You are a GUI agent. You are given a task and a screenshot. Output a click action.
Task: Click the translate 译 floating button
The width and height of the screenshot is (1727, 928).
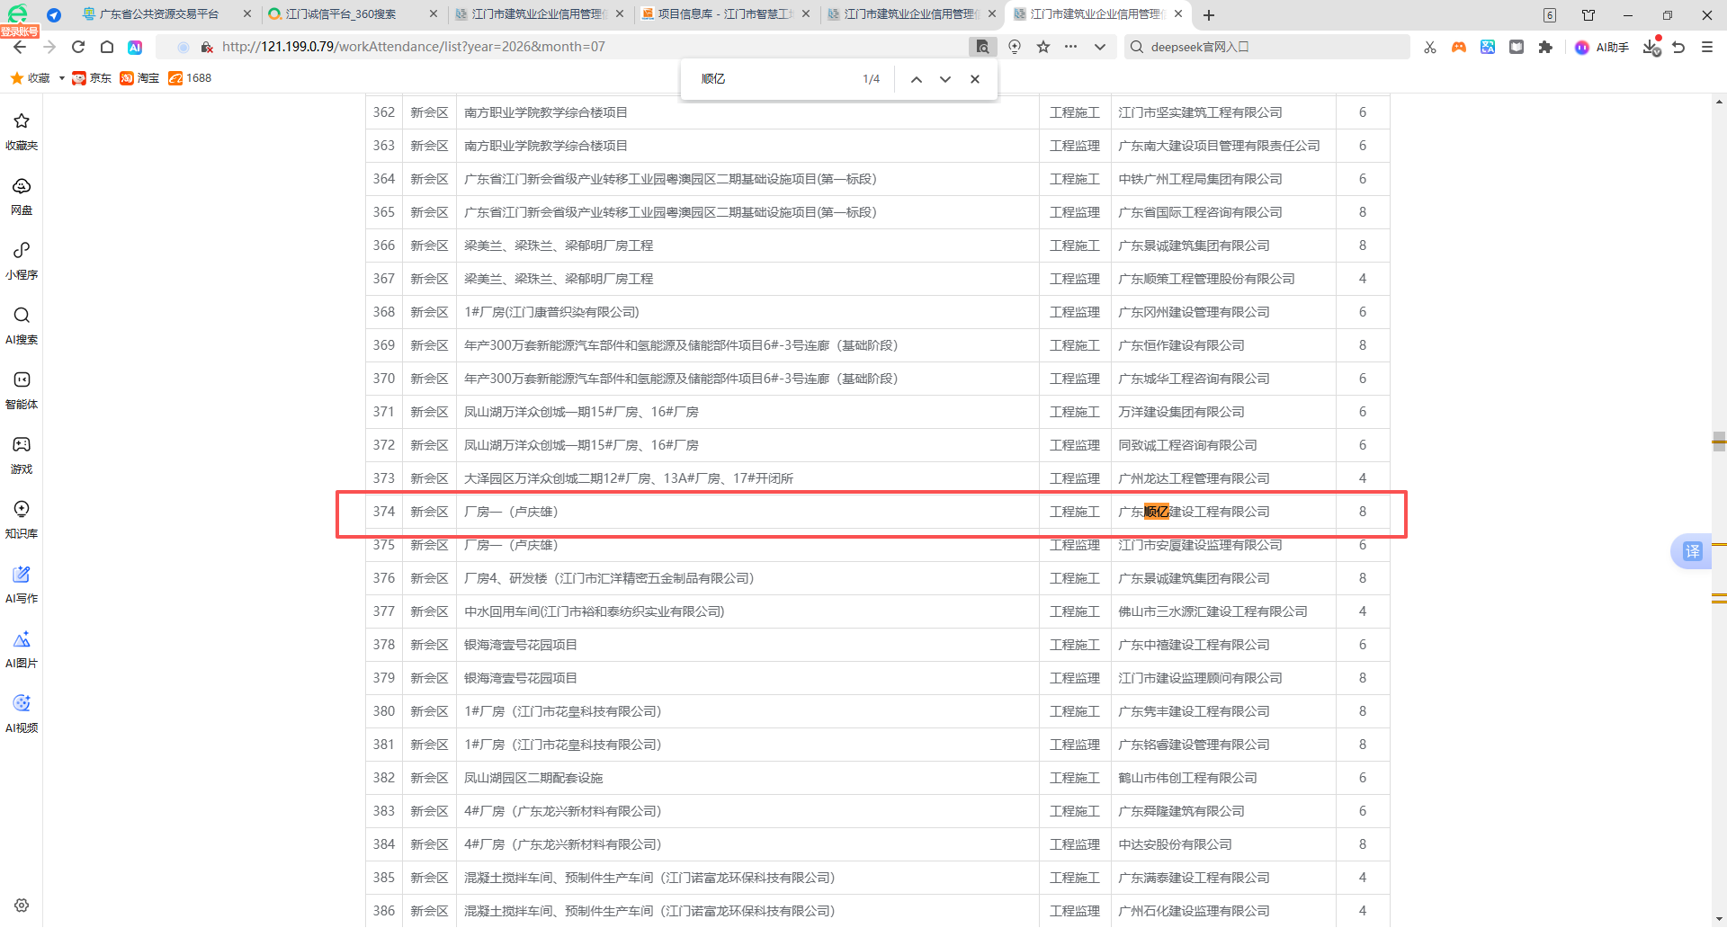click(x=1692, y=551)
